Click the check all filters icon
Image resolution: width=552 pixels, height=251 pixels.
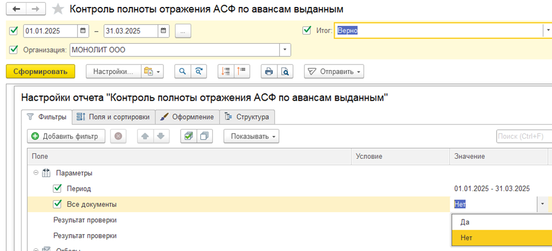click(188, 136)
